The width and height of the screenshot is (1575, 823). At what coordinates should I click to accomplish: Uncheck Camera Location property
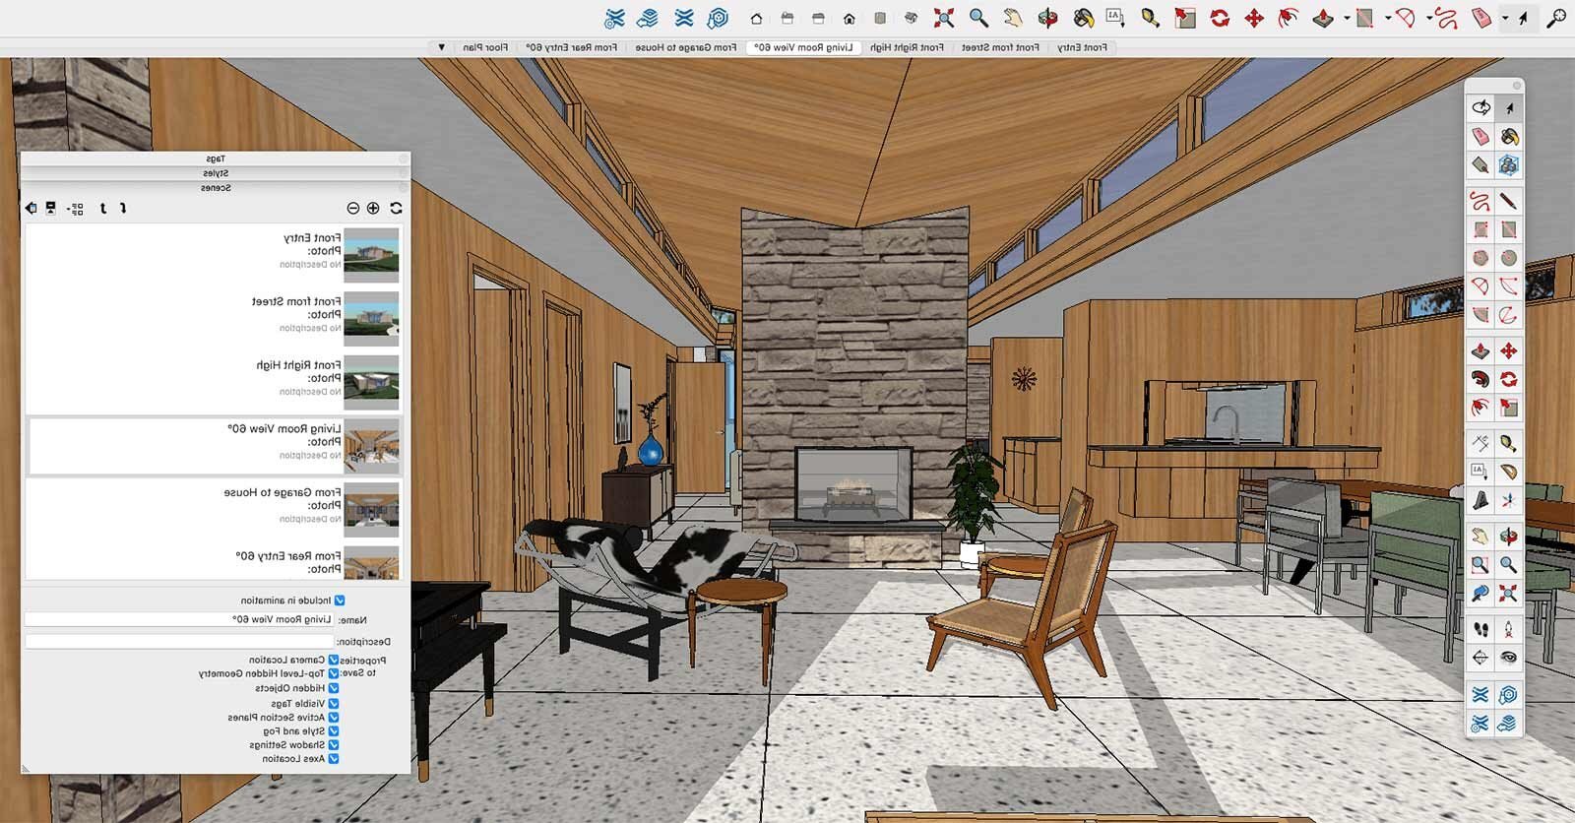point(334,661)
